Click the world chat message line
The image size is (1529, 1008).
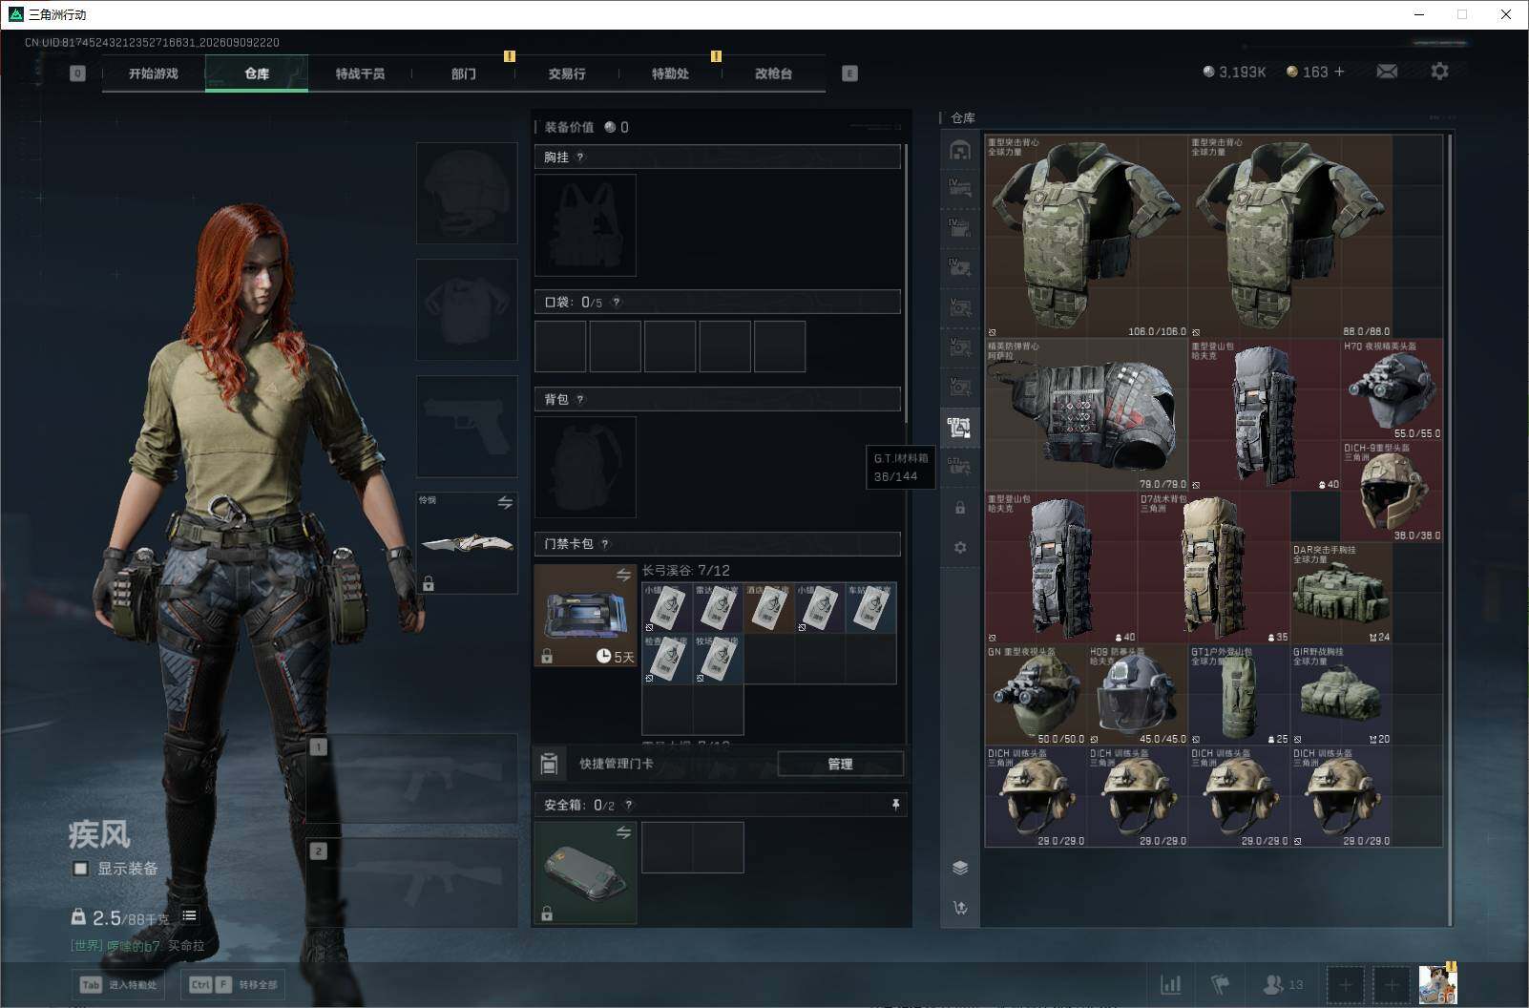click(137, 946)
